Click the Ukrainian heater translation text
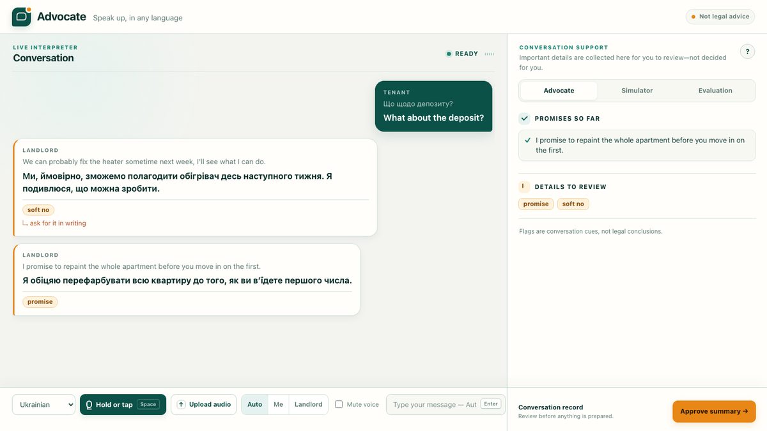767x431 pixels. coord(177,182)
